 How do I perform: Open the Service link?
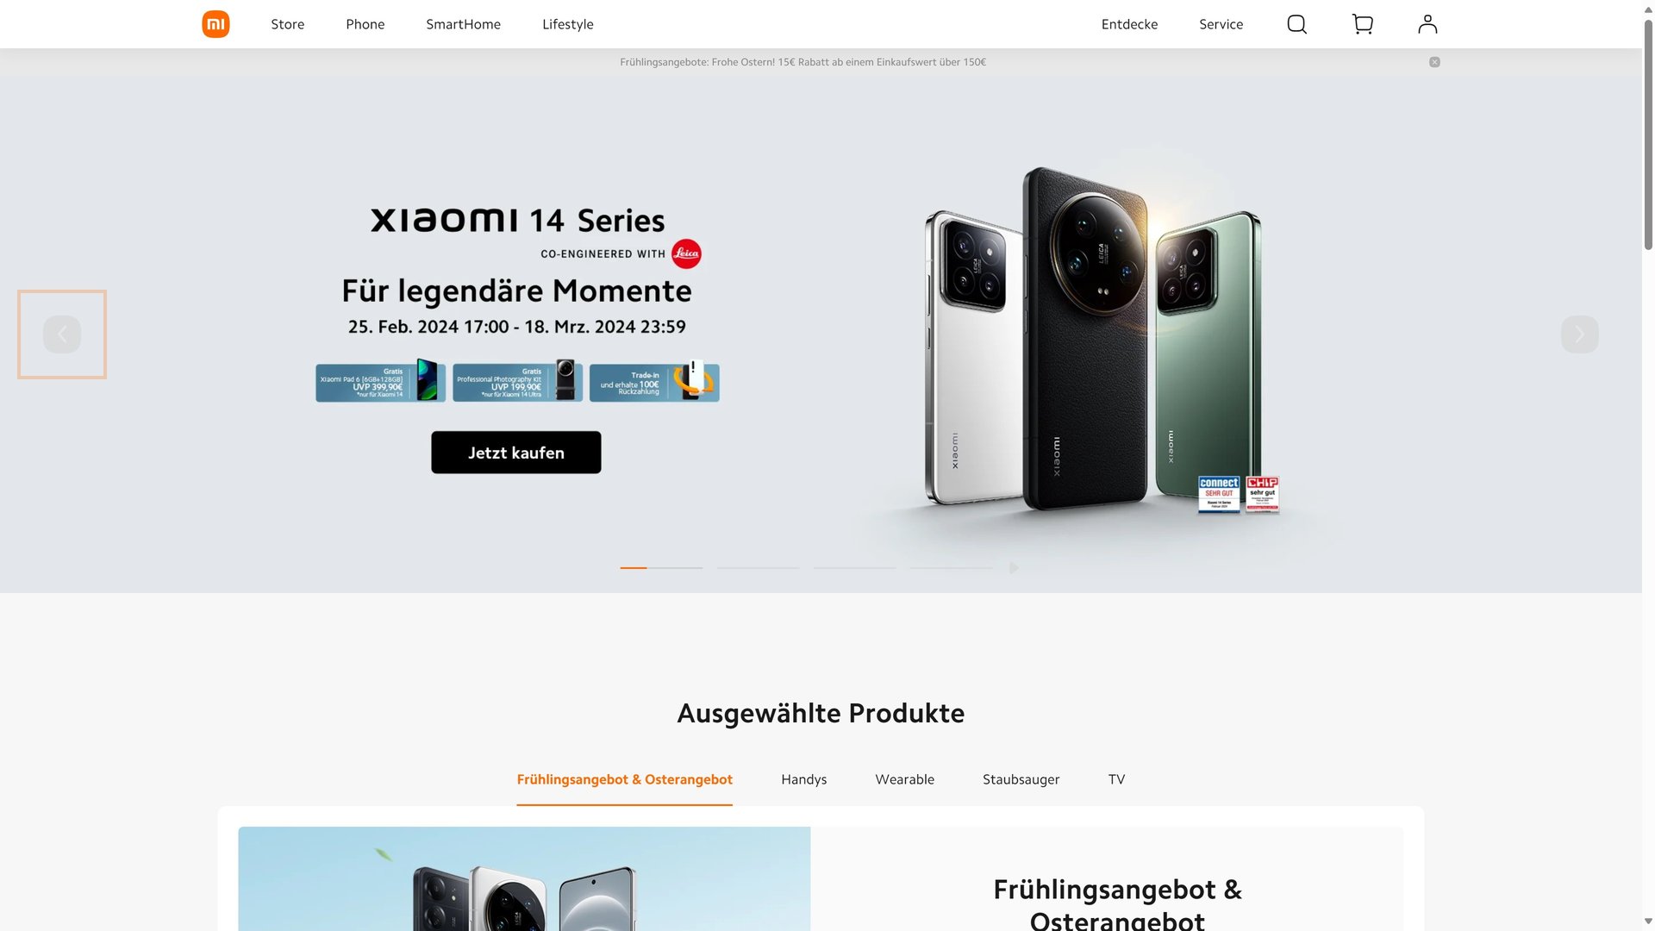pos(1221,24)
